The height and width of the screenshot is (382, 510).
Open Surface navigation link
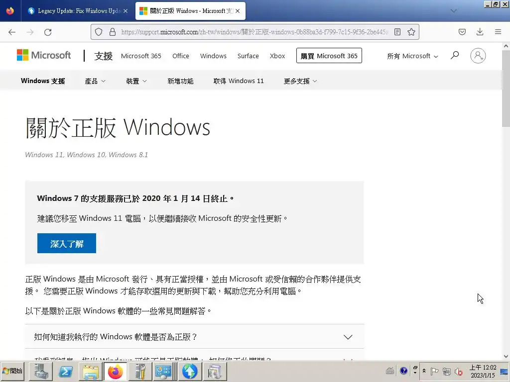click(x=248, y=56)
